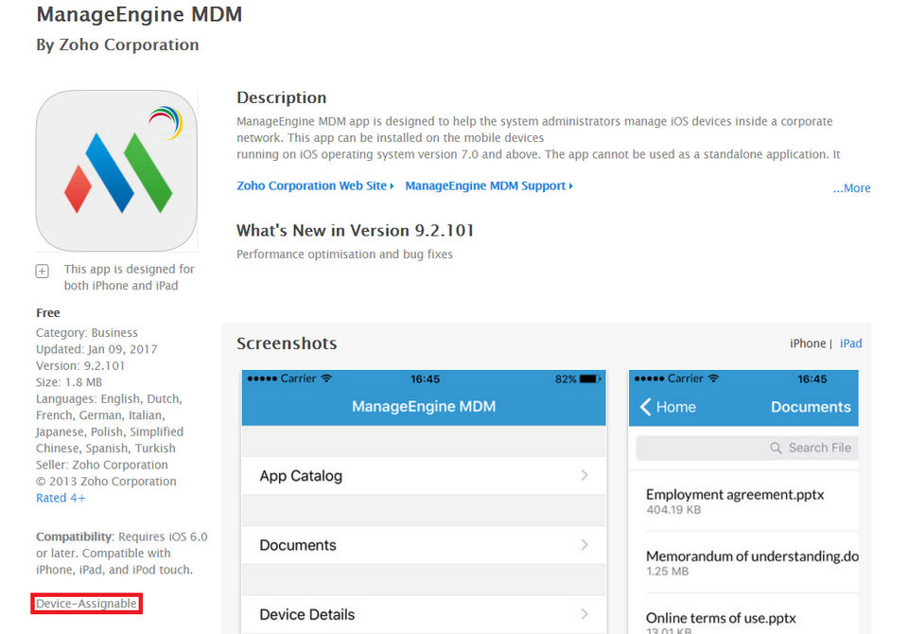This screenshot has height=634, width=908.
Task: Click the plus icon beside the iPhone and iPad note
Action: 43,271
